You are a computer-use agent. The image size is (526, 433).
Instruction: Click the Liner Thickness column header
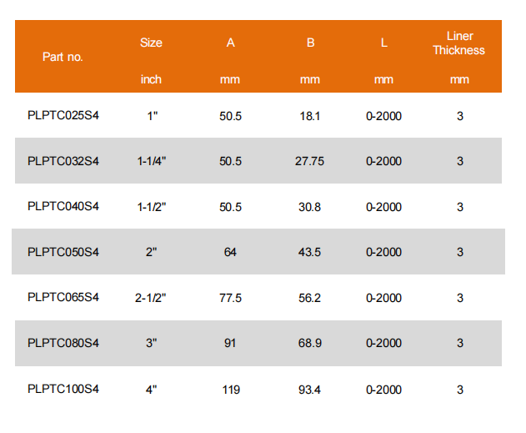[x=458, y=43]
